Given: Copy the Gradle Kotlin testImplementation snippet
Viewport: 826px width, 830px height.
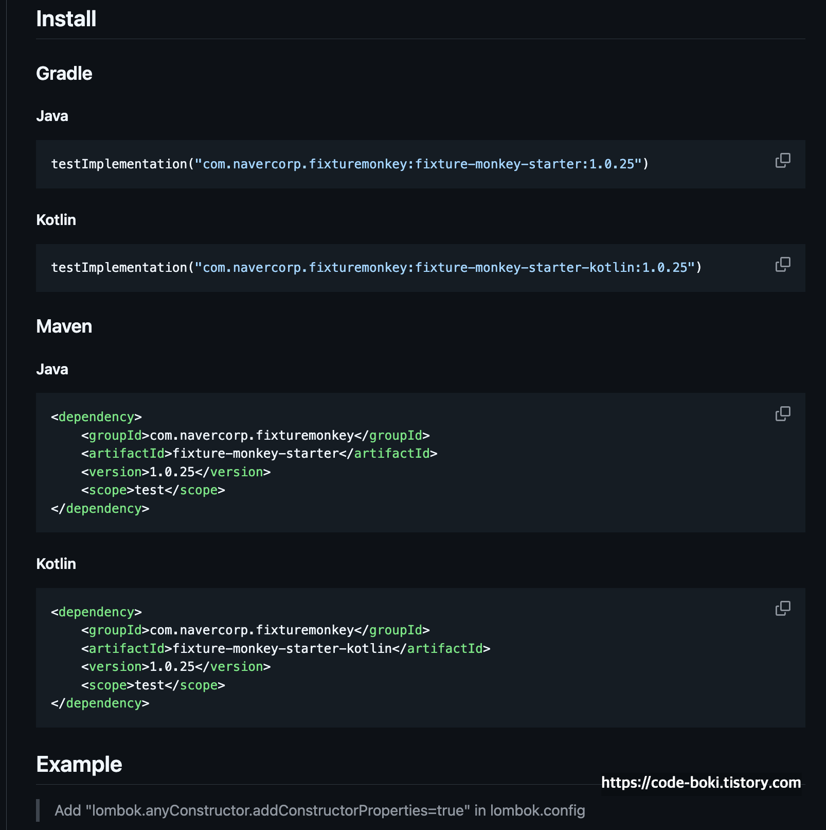Looking at the screenshot, I should [783, 265].
